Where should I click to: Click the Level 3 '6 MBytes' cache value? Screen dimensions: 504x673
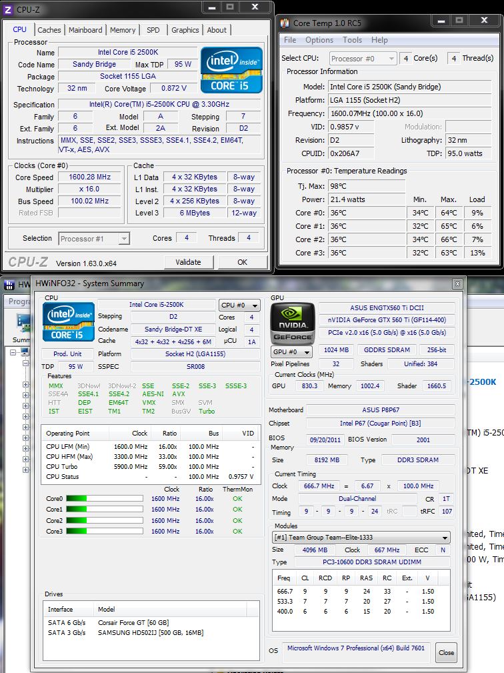pyautogui.click(x=195, y=213)
